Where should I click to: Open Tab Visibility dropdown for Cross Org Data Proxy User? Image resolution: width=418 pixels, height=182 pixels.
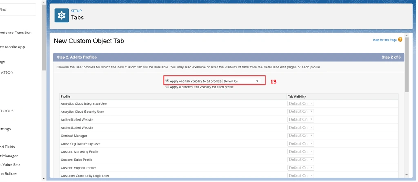(x=301, y=143)
